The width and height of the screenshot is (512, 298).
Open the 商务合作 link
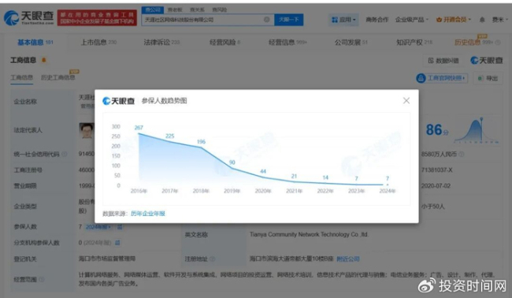(x=377, y=20)
